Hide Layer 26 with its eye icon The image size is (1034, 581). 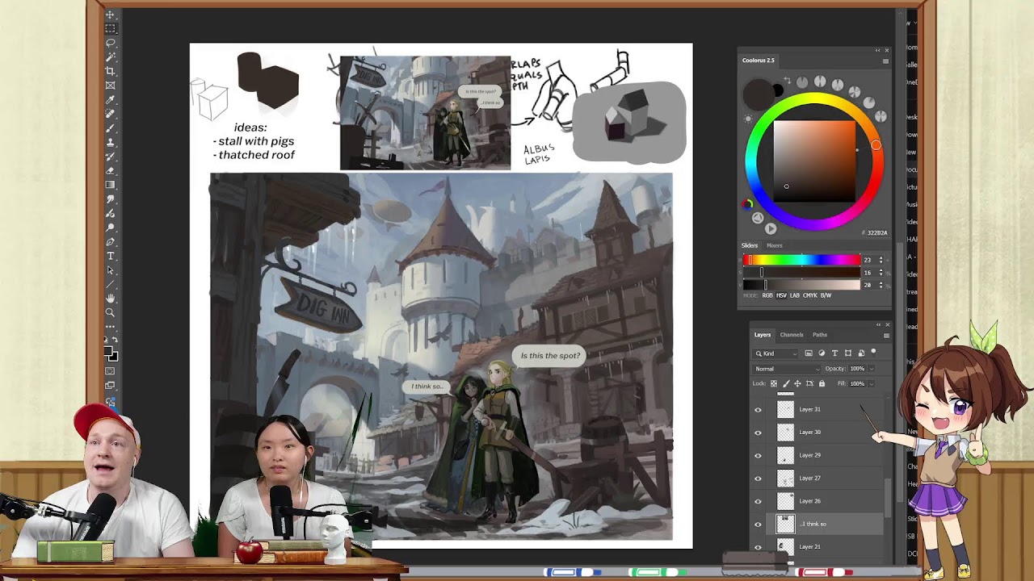758,501
